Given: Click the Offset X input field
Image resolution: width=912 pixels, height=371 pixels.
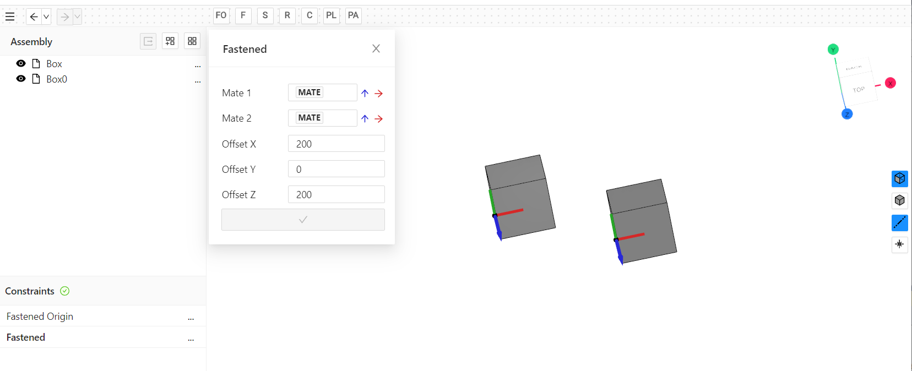Looking at the screenshot, I should [336, 144].
